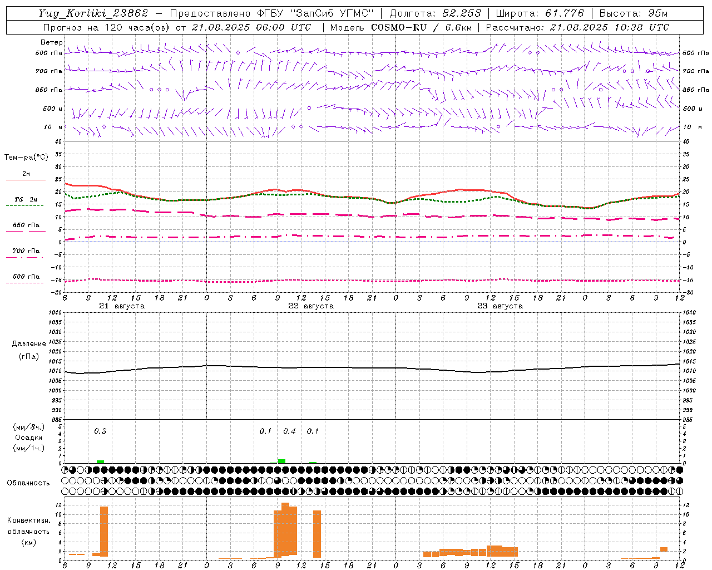Click the 500 м wind level label on left

coord(53,109)
